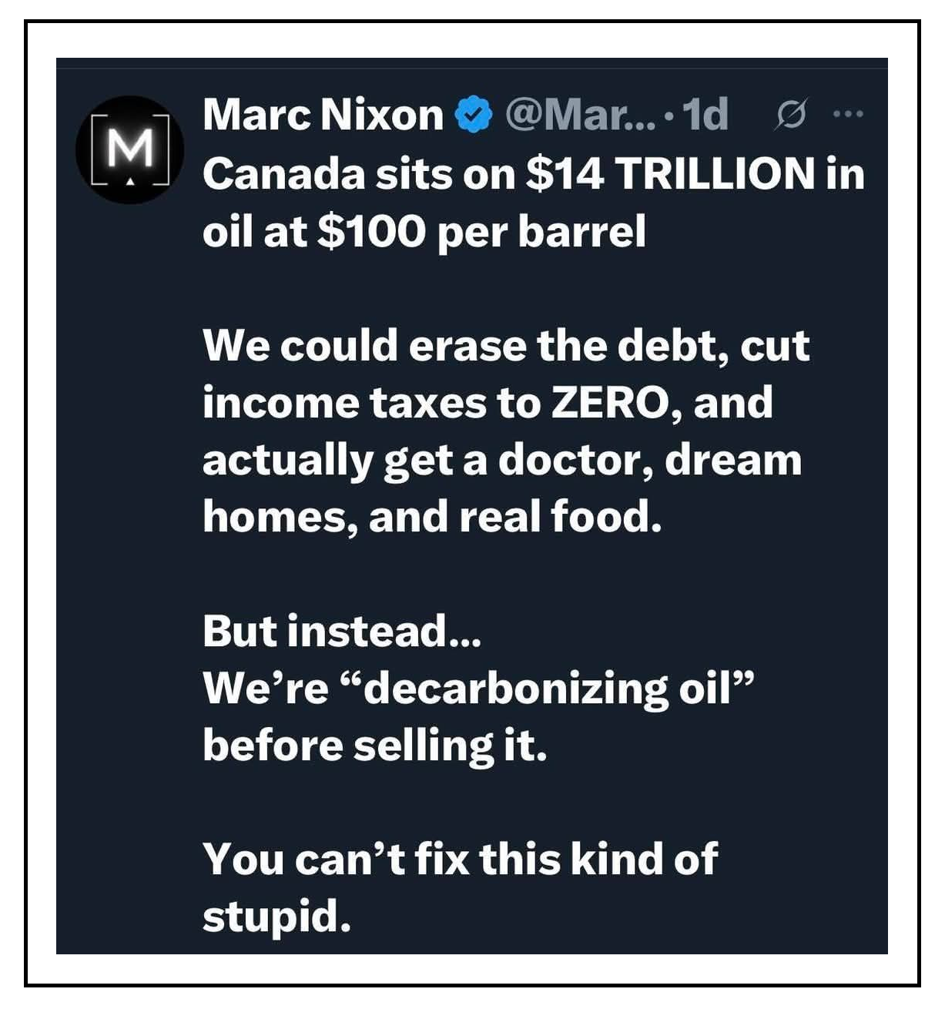The height and width of the screenshot is (1009, 945).
Task: Click the "But instead..." line
Action: click(x=342, y=631)
